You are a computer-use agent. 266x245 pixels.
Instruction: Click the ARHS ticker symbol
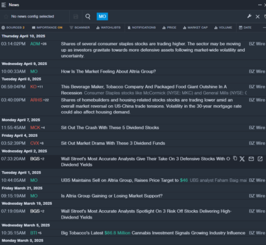click(x=36, y=100)
